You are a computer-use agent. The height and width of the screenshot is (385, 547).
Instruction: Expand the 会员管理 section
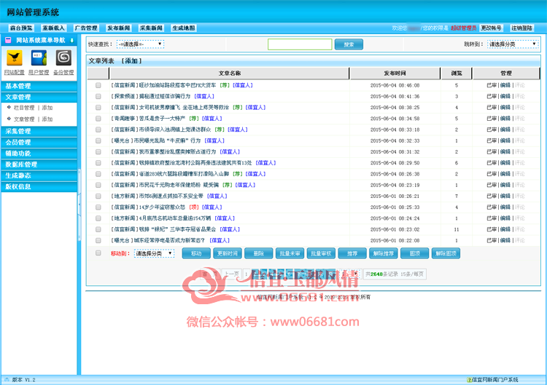tap(39, 143)
